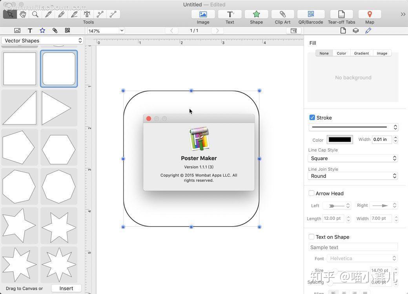Open the Clip Art toolbar item
Image resolution: width=408 pixels, height=294 pixels.
click(282, 15)
